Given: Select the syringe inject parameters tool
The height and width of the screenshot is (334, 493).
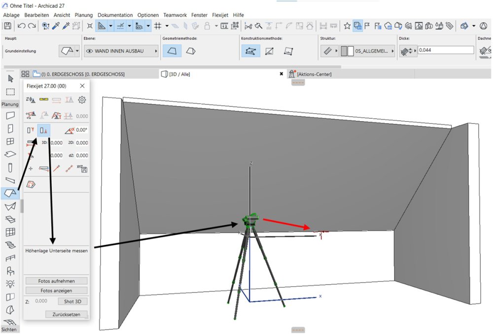Looking at the screenshot, I should 66,26.
